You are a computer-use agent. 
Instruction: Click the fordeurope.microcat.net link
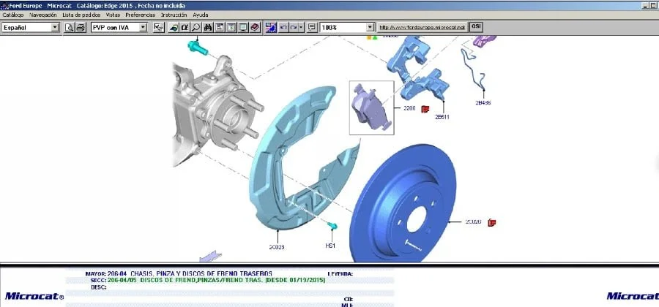(422, 27)
